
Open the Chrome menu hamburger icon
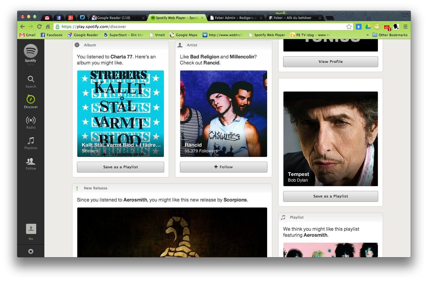coord(405,27)
